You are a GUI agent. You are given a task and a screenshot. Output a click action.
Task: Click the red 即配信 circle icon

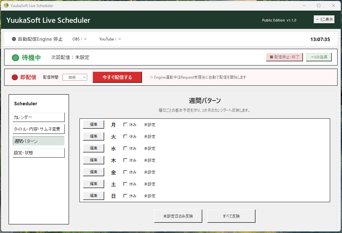point(15,77)
